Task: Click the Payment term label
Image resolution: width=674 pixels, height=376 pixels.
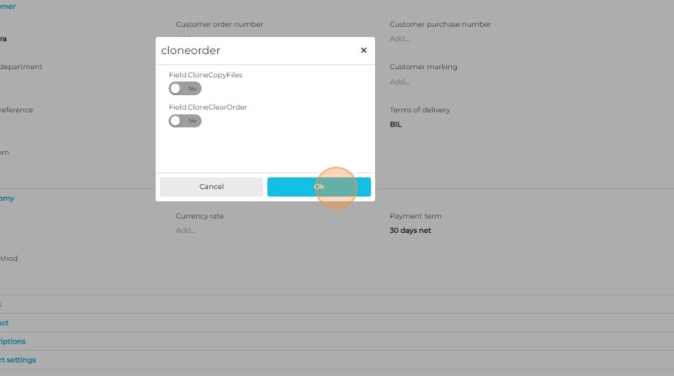Action: 415,216
